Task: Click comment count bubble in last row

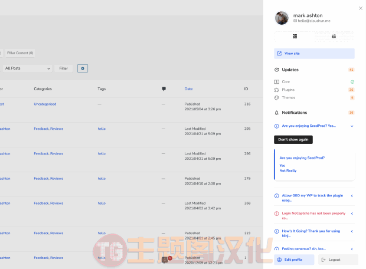Action: point(165,260)
